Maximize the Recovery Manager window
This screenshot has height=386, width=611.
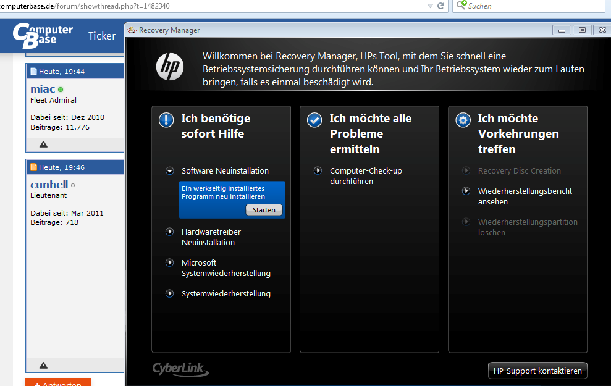coord(582,30)
